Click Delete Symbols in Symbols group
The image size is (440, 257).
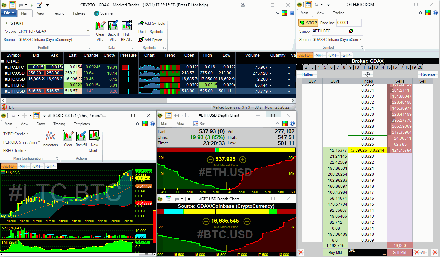pos(150,32)
